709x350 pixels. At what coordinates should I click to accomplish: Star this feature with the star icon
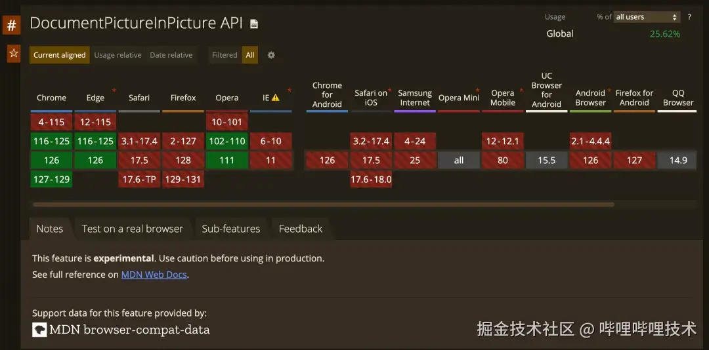pos(13,54)
